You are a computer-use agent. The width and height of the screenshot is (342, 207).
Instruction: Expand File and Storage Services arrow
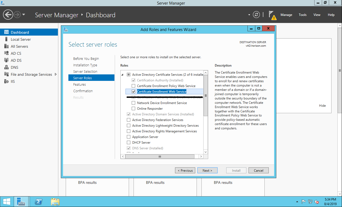tap(56, 74)
